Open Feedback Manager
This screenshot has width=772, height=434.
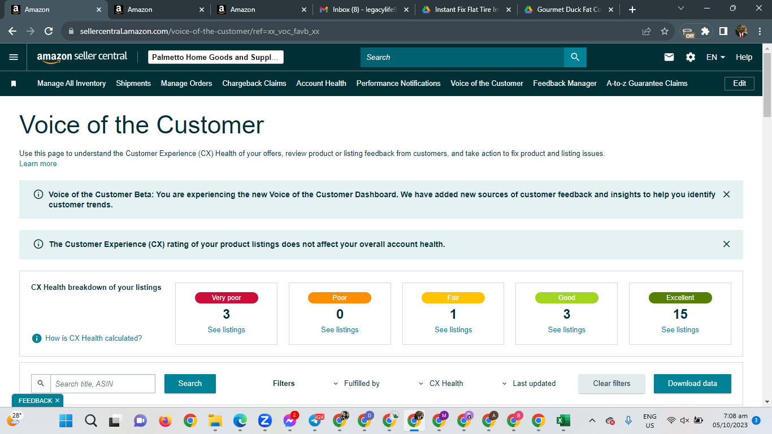coord(565,83)
